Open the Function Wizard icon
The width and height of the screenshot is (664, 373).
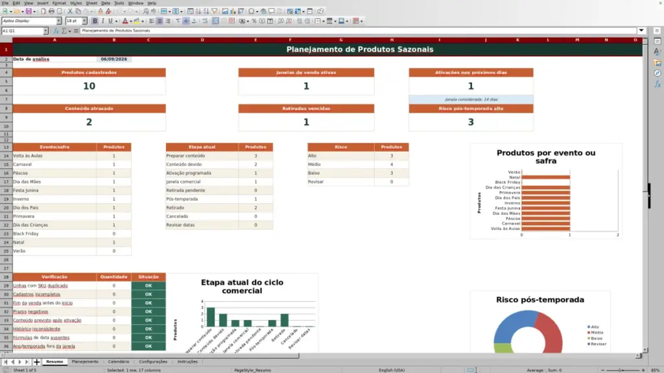(x=56, y=31)
